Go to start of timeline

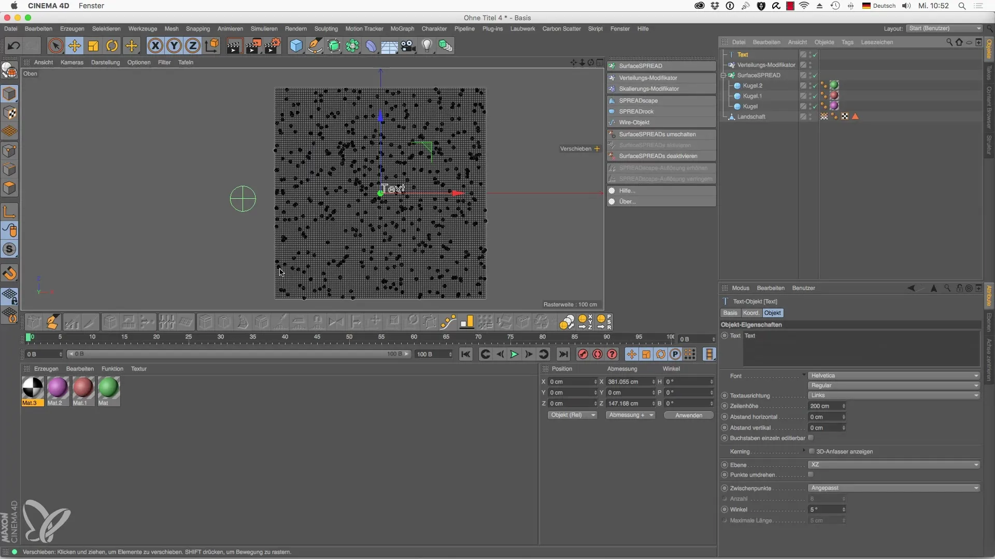(465, 354)
